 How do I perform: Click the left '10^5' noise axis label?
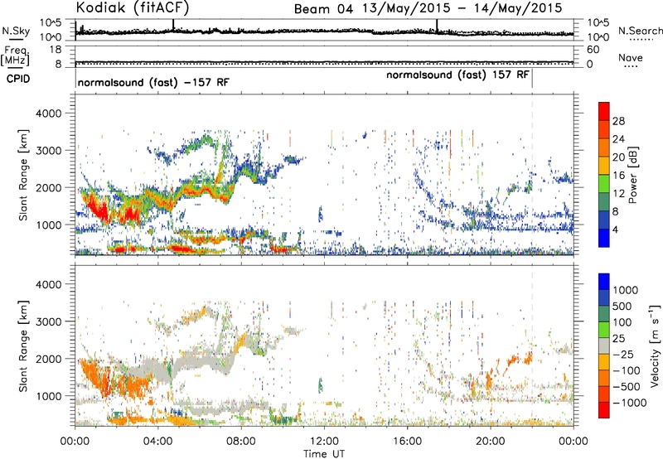click(x=51, y=22)
